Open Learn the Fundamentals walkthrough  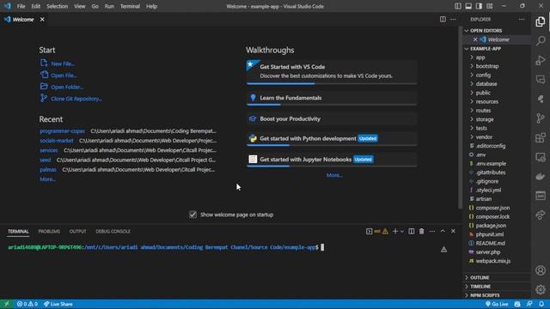point(332,98)
